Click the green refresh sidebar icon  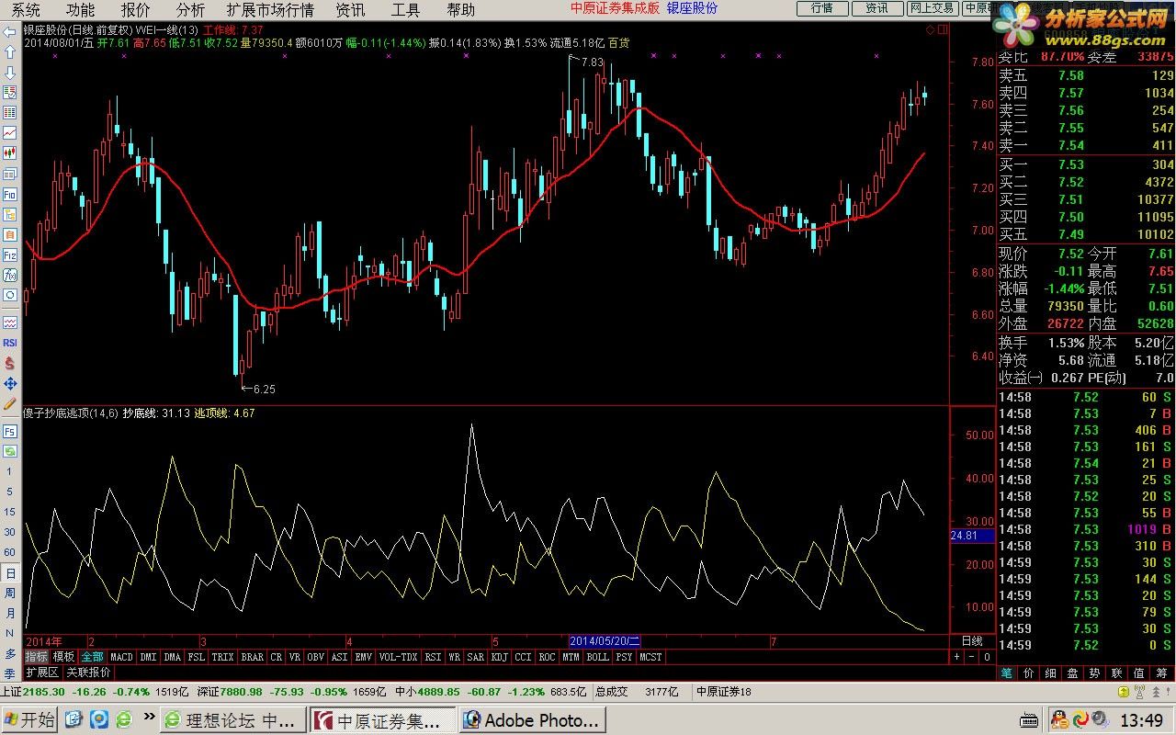(x=10, y=451)
